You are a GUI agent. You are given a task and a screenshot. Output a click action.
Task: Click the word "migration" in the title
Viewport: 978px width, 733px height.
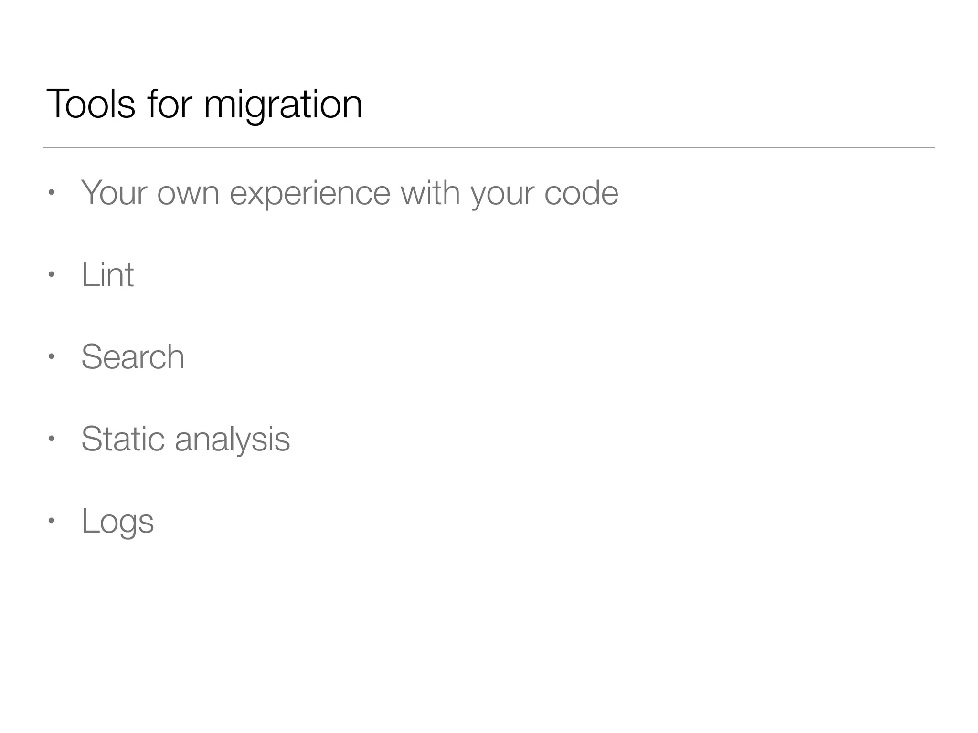[x=283, y=104]
